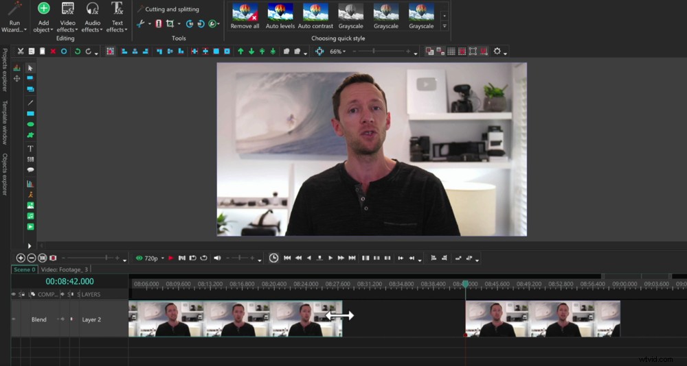This screenshot has height=366, width=687.
Task: Adjust the volume slider next to speaker
Action: (240, 258)
